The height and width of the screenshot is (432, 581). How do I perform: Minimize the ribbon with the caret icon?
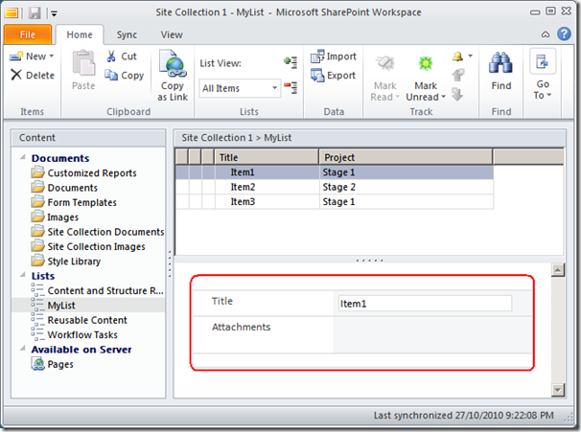pos(546,34)
